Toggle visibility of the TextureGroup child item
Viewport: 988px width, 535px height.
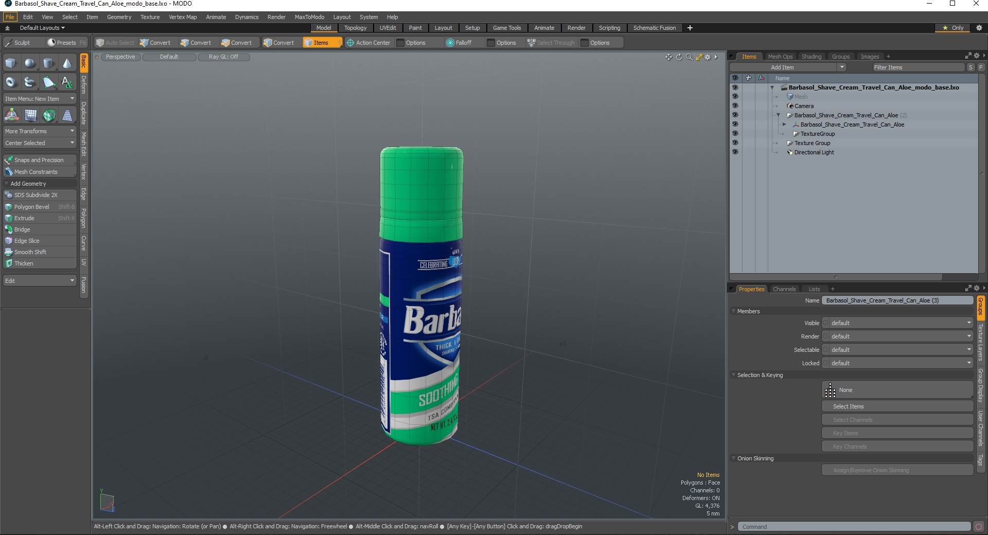click(x=735, y=134)
